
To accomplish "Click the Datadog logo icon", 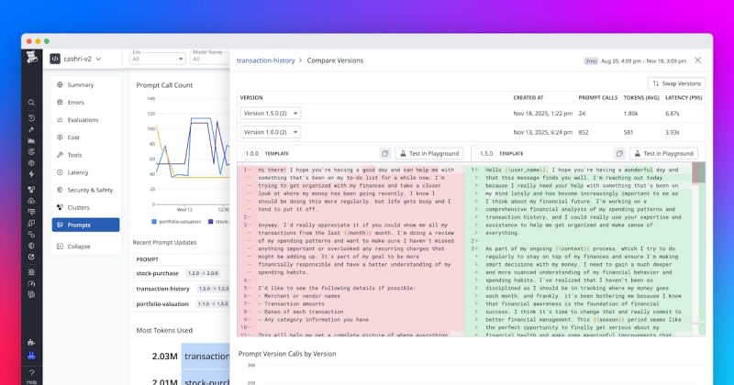I will pyautogui.click(x=31, y=59).
